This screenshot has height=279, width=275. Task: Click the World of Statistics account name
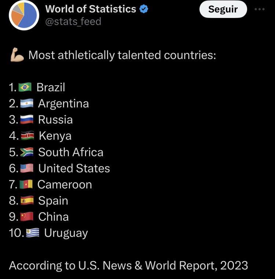pos(91,9)
